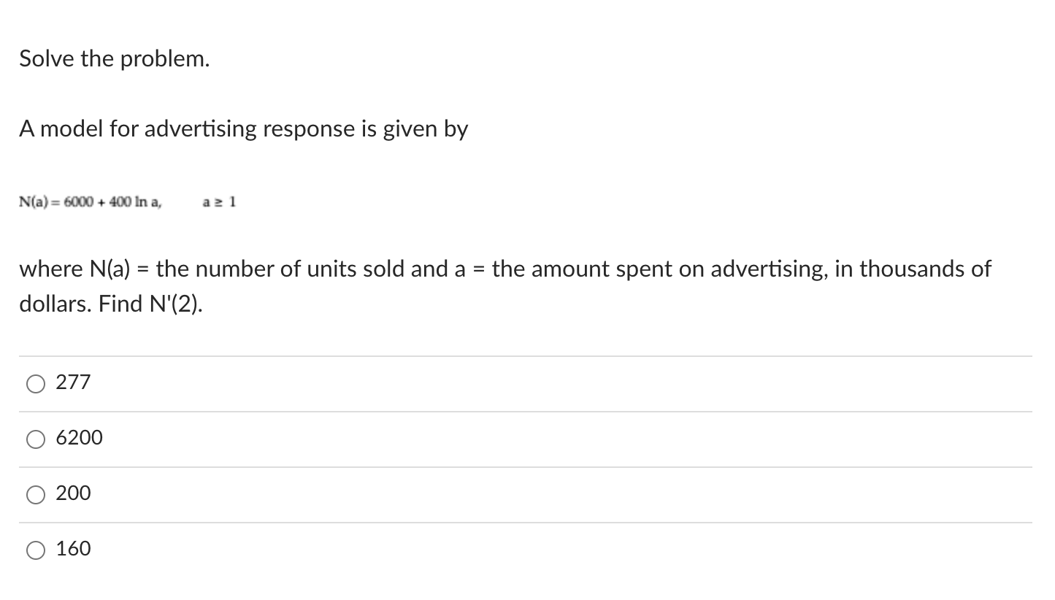Click the row containing option 160

(x=365, y=548)
